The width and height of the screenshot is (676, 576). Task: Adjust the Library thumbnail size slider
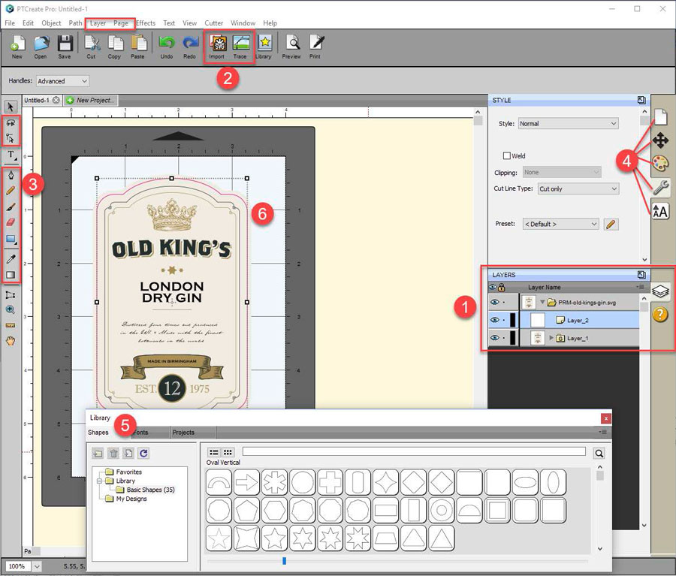pyautogui.click(x=284, y=561)
